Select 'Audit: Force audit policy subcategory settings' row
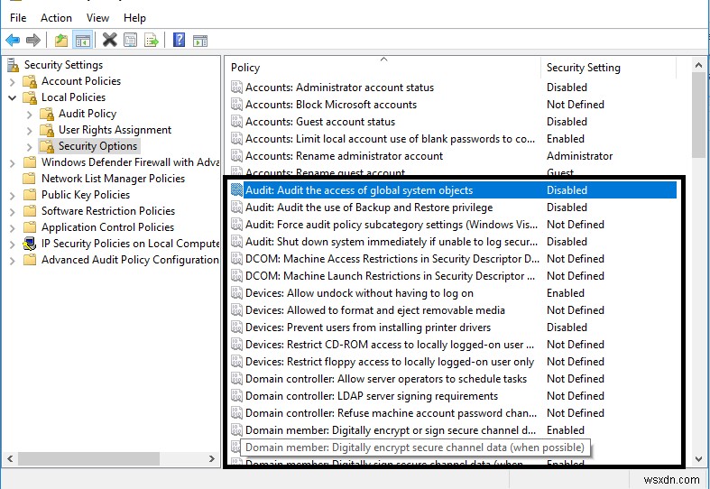The height and width of the screenshot is (489, 710). (x=453, y=225)
